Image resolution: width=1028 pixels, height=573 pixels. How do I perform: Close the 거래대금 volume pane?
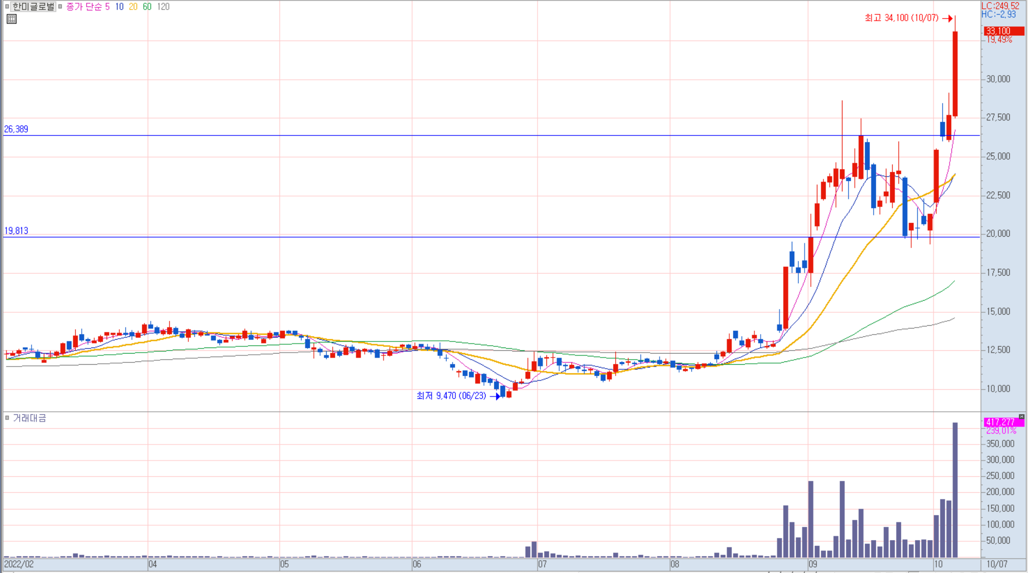[x=1021, y=416]
